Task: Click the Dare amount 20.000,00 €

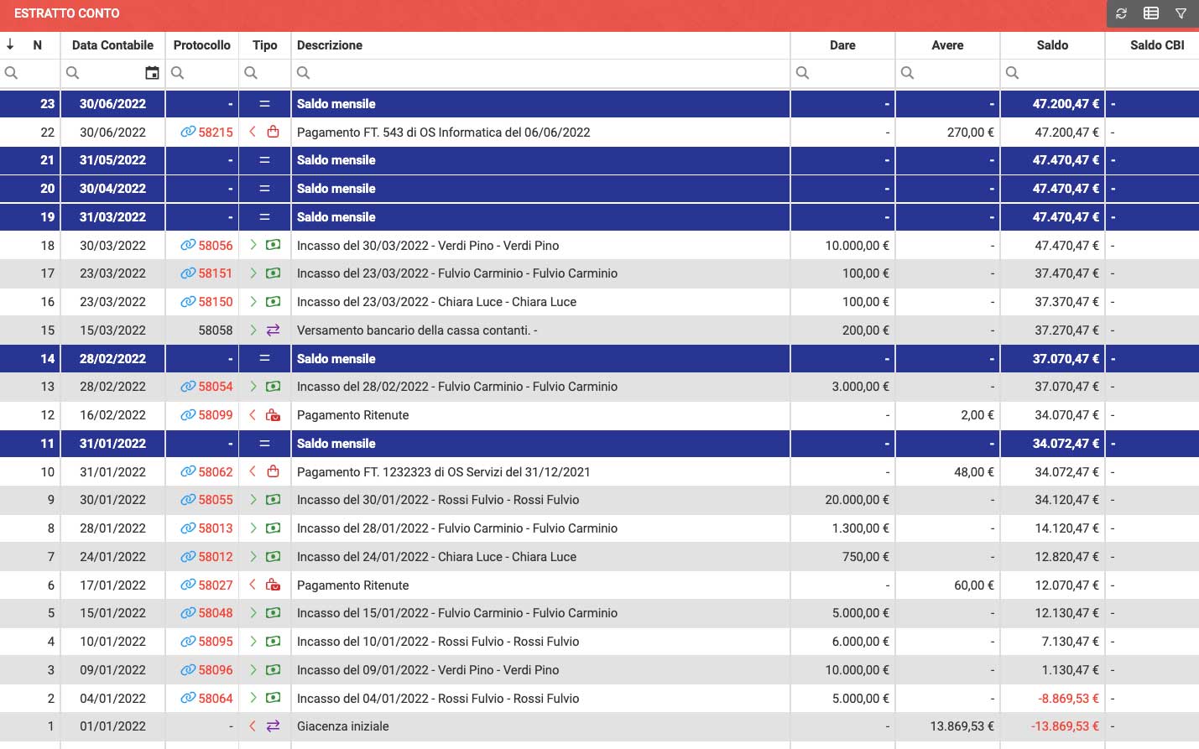Action: pyautogui.click(x=857, y=500)
